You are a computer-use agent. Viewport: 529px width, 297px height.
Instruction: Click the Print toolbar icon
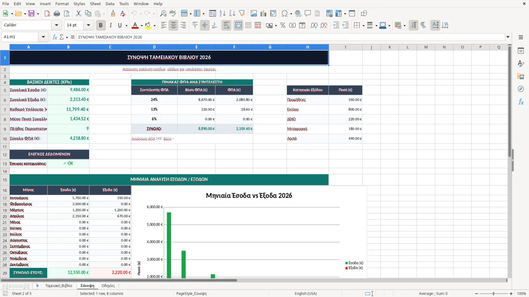point(57,14)
